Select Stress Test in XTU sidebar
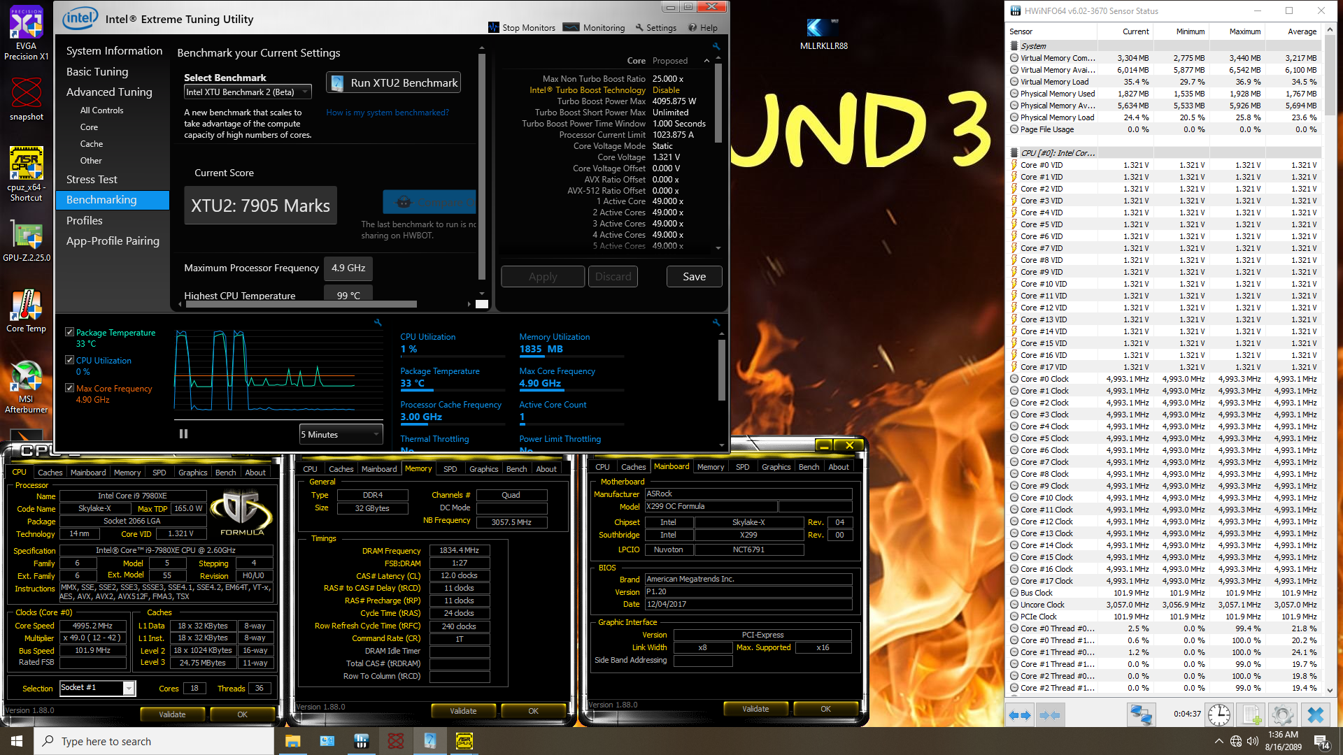 pos(92,180)
